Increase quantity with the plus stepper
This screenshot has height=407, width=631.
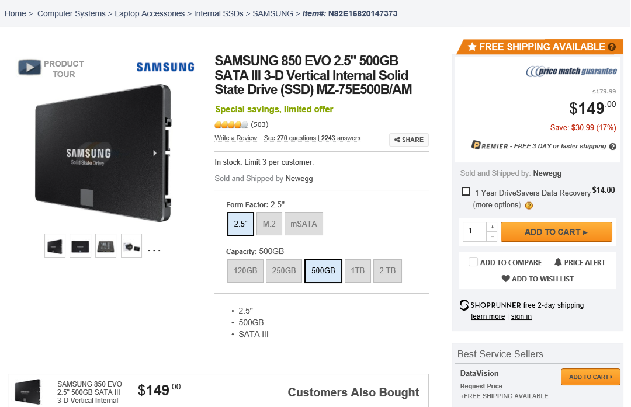(492, 227)
